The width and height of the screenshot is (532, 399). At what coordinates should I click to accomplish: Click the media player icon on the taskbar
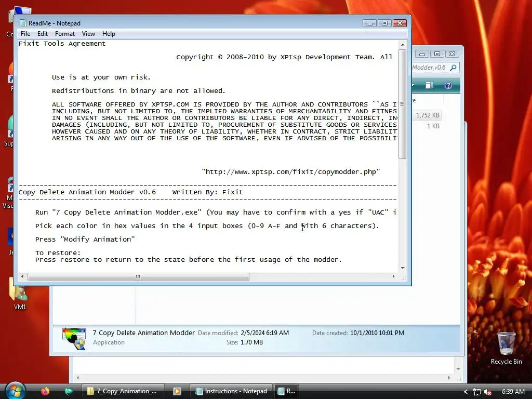[177, 391]
